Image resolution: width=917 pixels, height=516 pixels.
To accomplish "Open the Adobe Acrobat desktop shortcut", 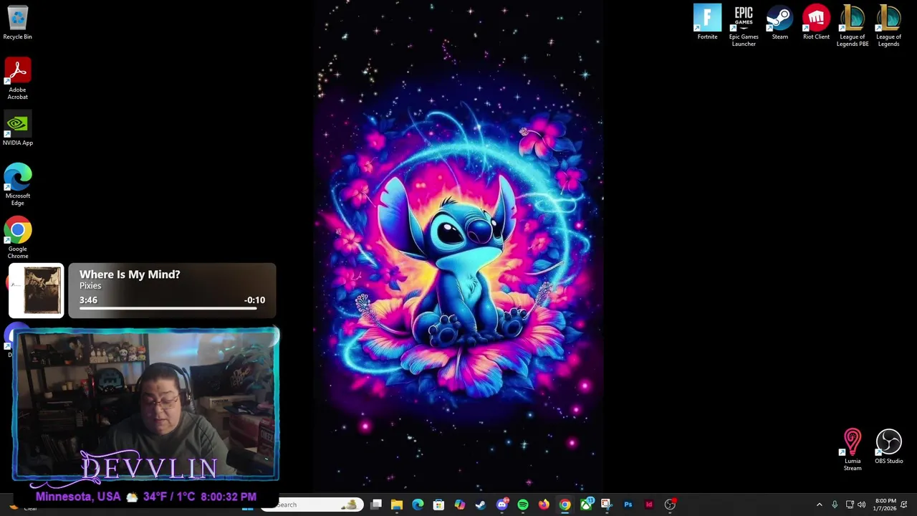I will click(17, 79).
